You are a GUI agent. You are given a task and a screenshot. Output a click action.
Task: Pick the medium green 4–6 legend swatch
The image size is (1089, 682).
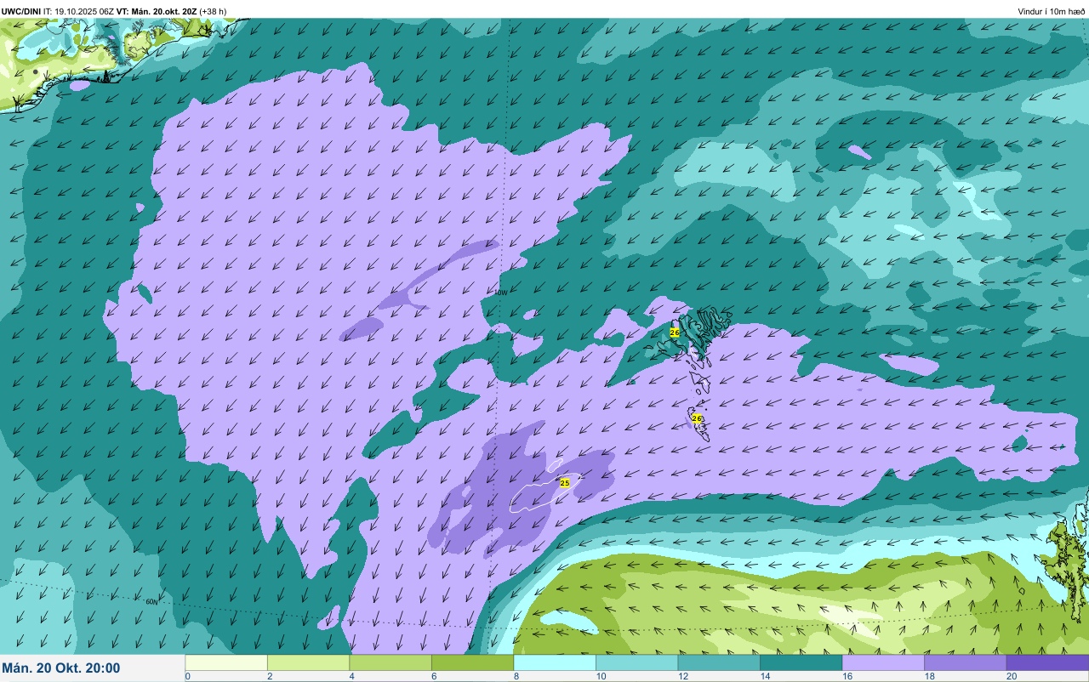391,662
